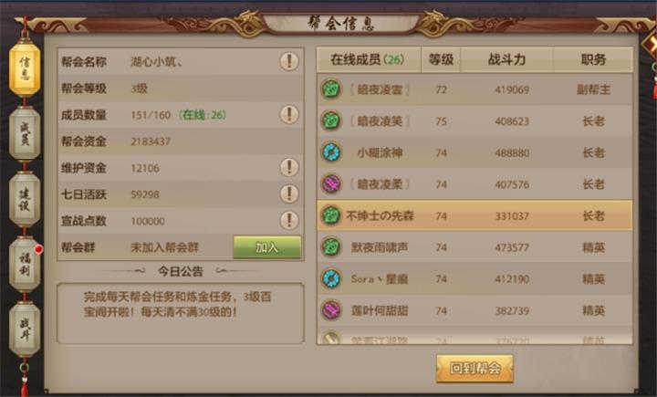The height and width of the screenshot is (397, 657).
Task: Switch to 战斗 lantern tab
Action: (x=25, y=329)
